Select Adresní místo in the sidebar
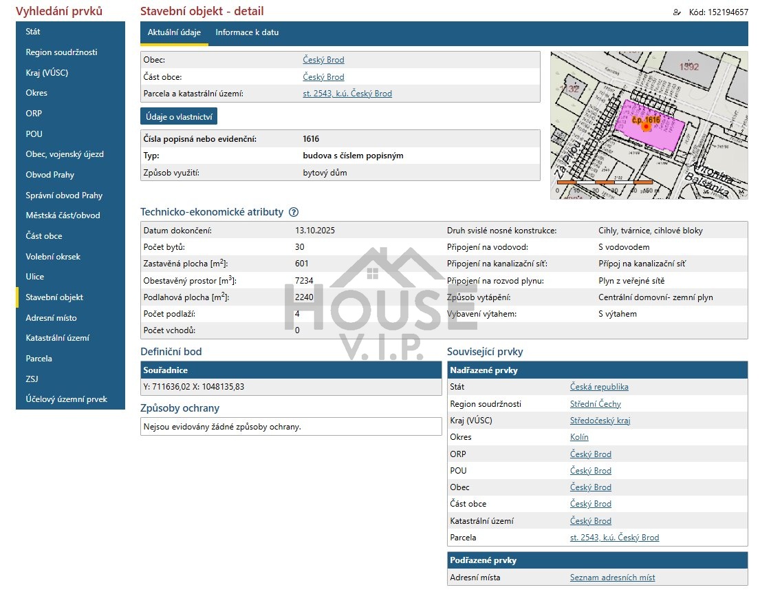 tap(51, 318)
